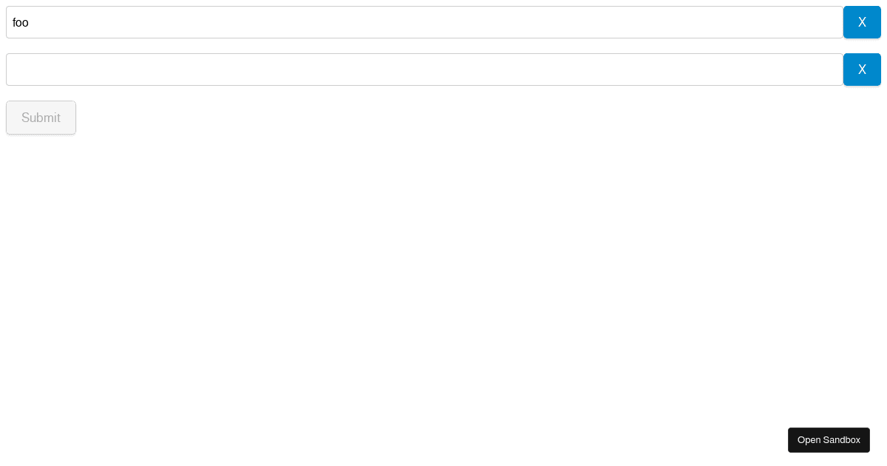Select the greyed-out Submit button
Screen dimensions: 887x466
click(x=41, y=118)
